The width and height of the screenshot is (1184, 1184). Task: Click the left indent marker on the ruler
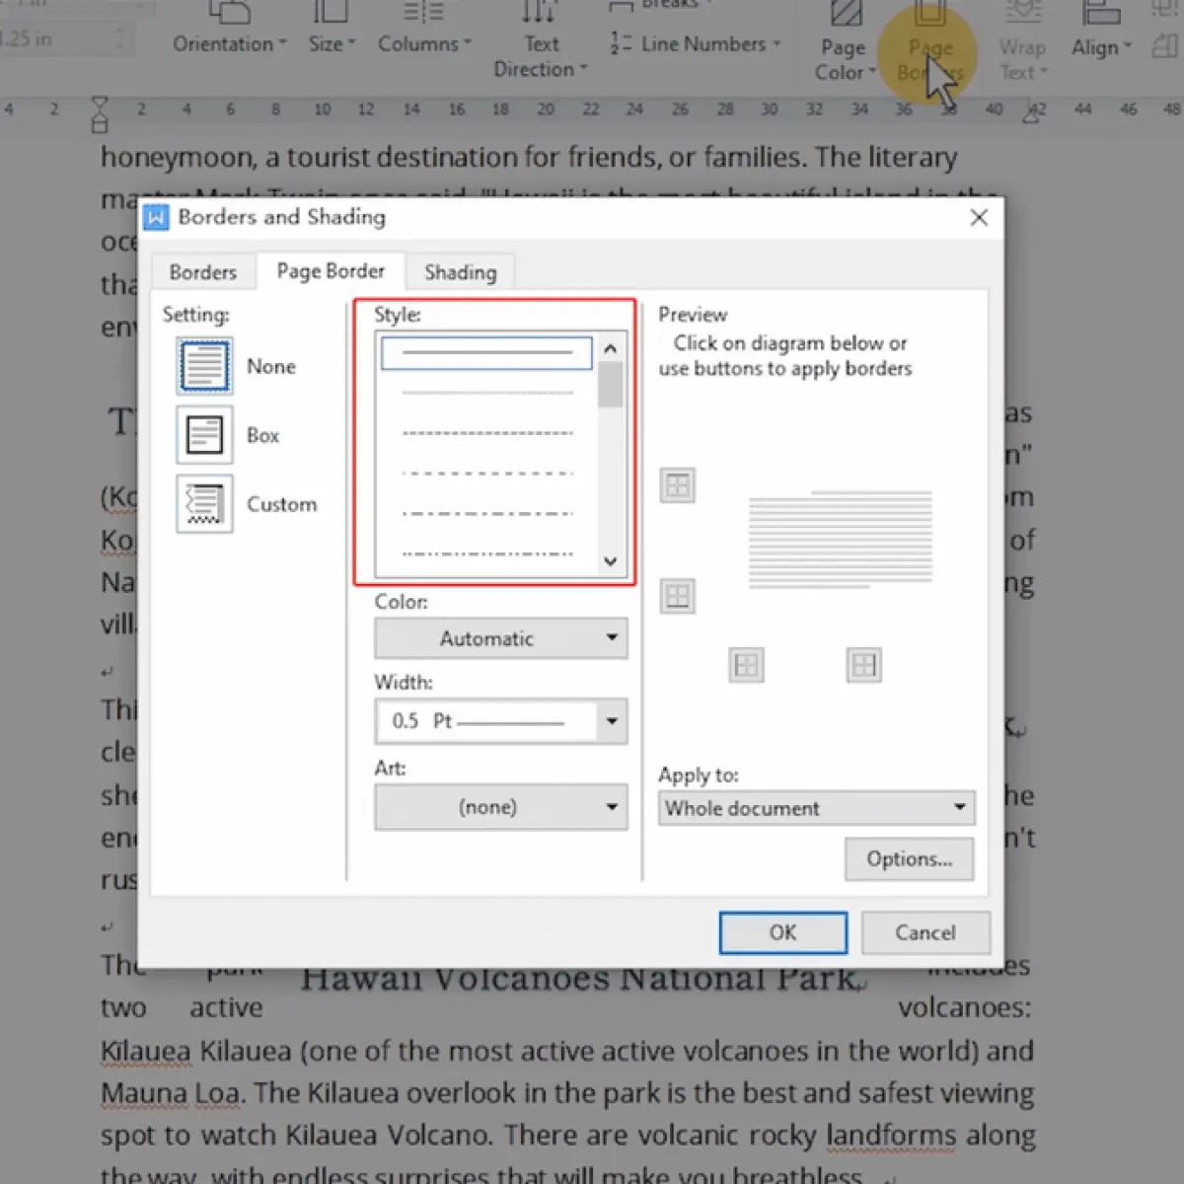click(100, 114)
